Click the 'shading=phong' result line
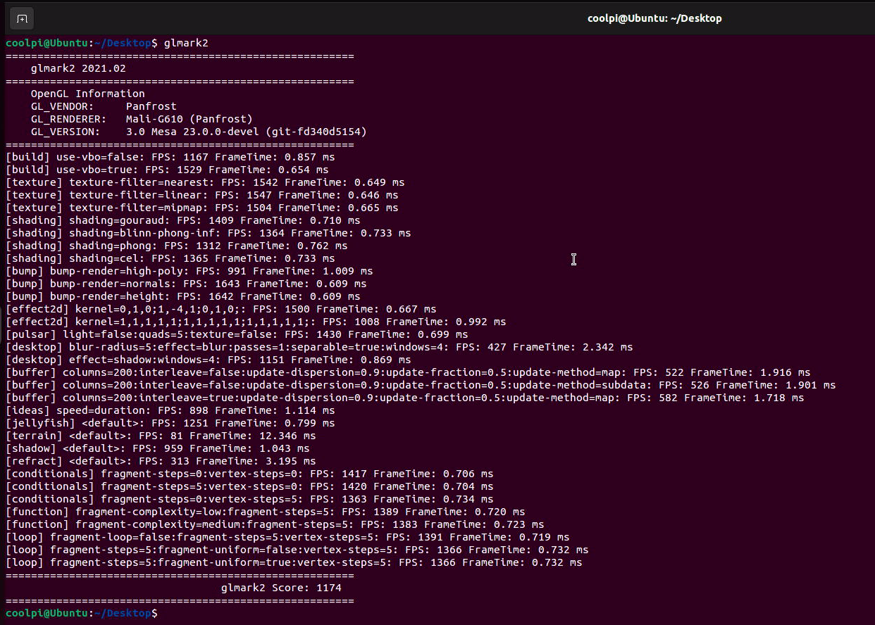 (x=177, y=246)
